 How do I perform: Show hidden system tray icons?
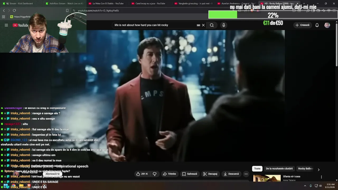(305, 186)
